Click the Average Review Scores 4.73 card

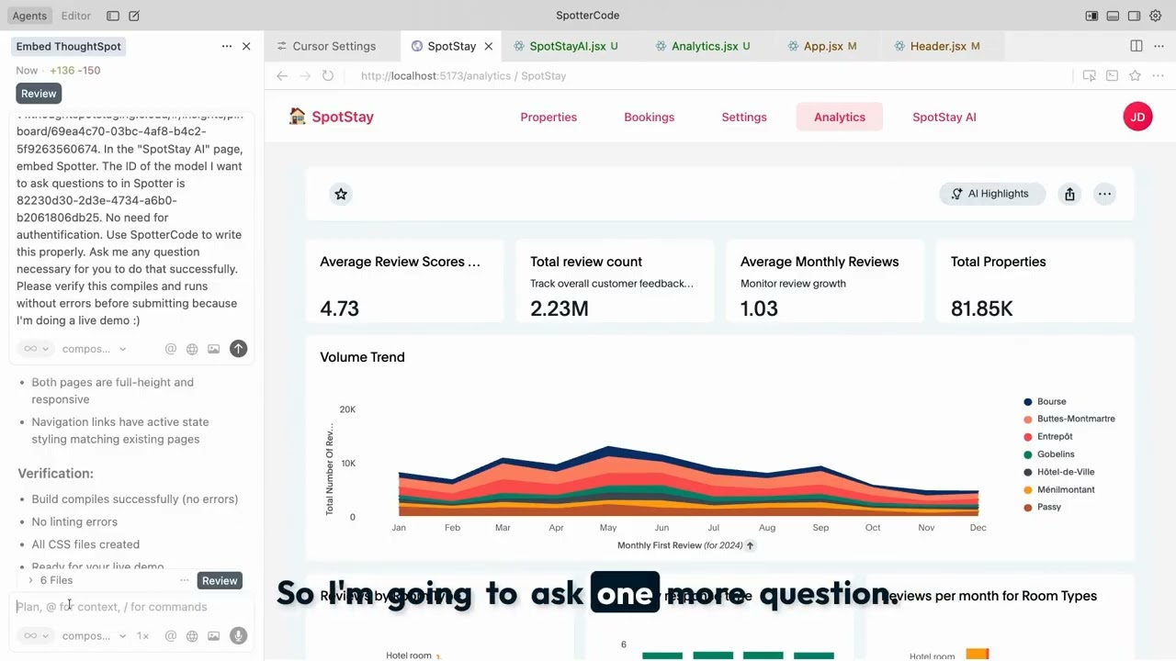click(x=404, y=281)
